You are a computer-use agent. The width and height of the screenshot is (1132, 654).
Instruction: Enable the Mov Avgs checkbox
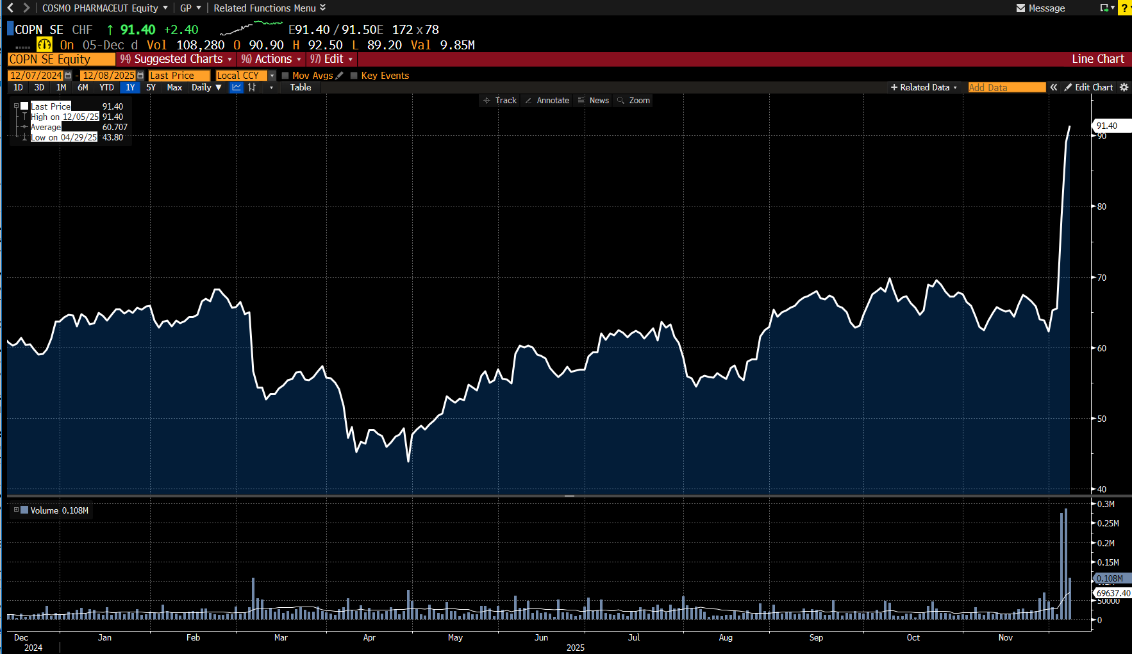(x=285, y=76)
